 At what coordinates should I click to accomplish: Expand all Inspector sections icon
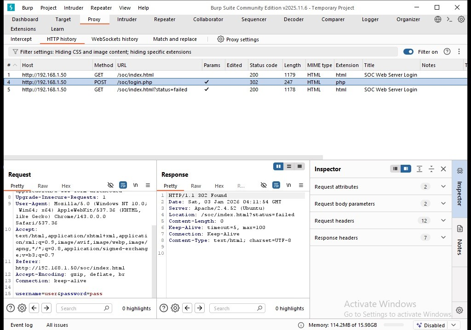[x=419, y=169]
